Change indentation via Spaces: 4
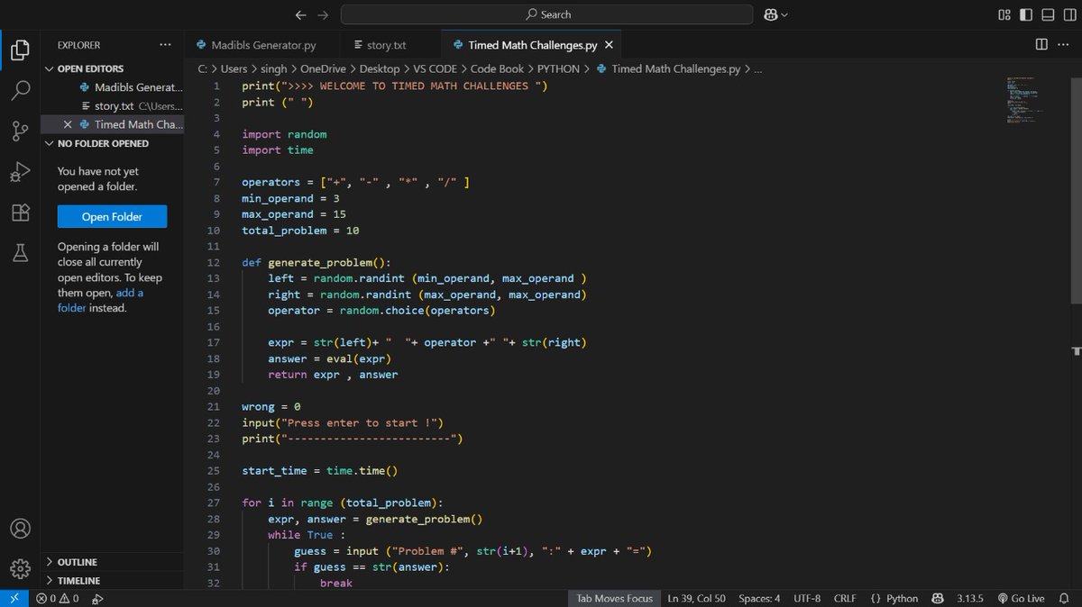Image resolution: width=1082 pixels, height=607 pixels. [759, 598]
